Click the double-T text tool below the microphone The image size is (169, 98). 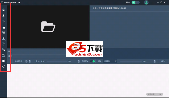[3, 22]
